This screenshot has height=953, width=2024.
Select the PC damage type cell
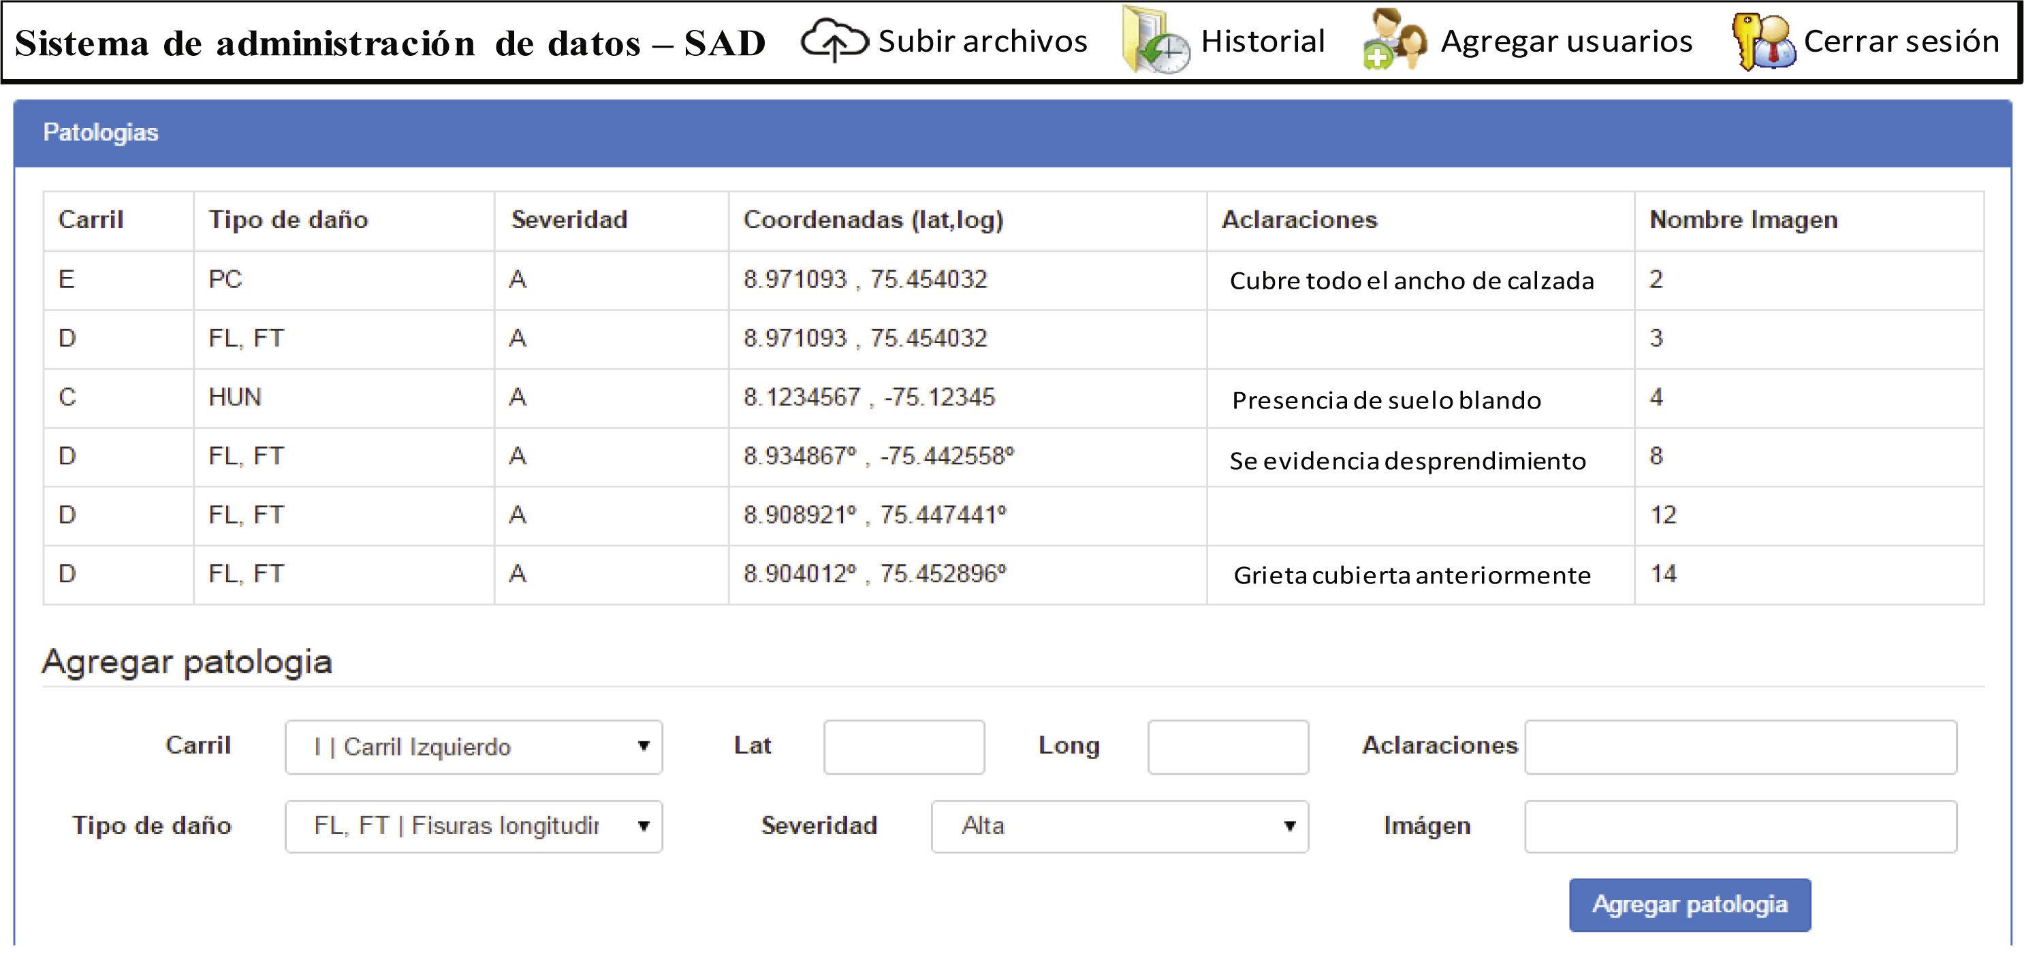coord(225,280)
